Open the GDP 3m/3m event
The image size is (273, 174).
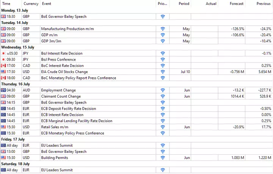(51, 41)
